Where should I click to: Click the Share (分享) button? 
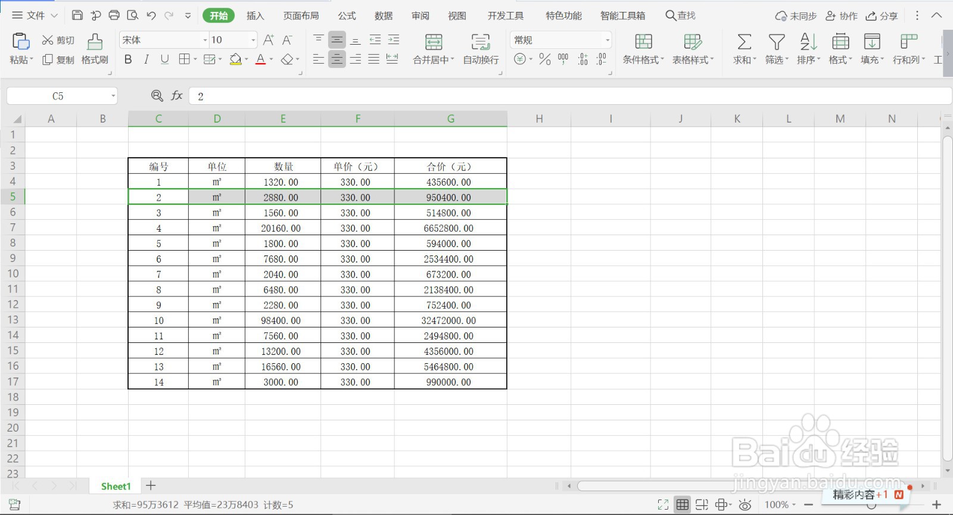coord(882,16)
